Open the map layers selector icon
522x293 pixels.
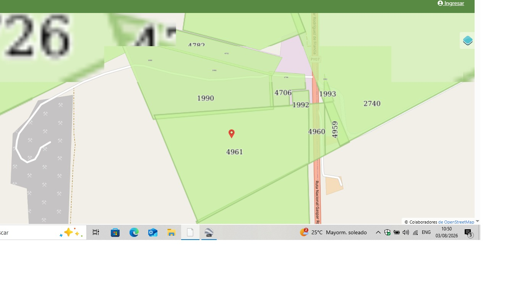click(468, 40)
